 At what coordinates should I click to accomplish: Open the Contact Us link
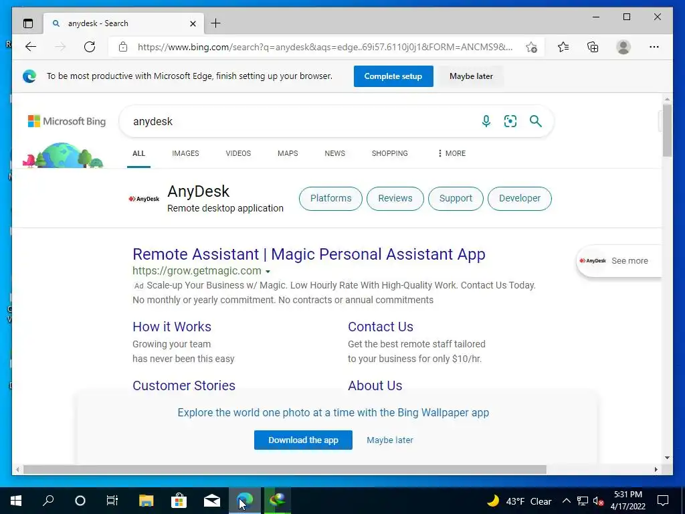(x=381, y=327)
